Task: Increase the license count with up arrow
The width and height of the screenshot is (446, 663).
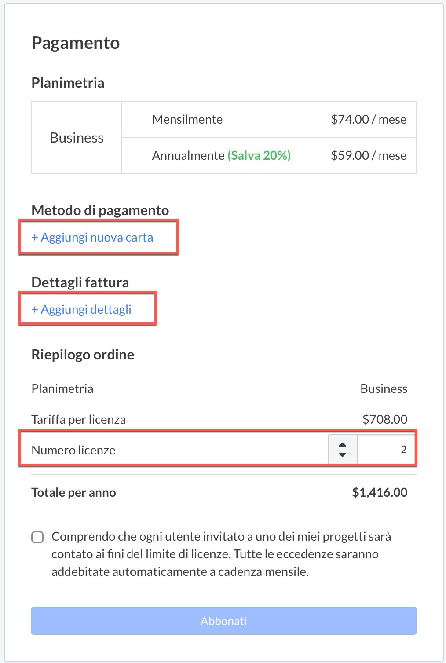Action: pyautogui.click(x=342, y=445)
